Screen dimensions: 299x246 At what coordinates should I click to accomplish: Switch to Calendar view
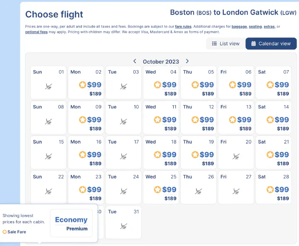(x=271, y=44)
